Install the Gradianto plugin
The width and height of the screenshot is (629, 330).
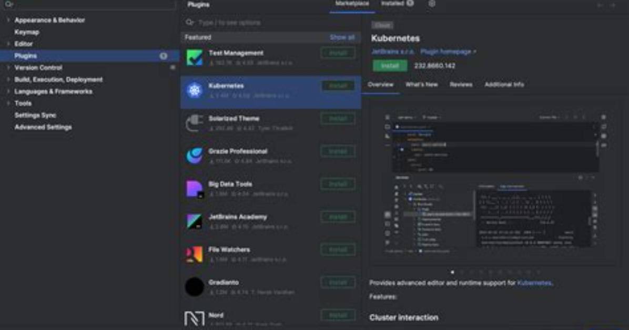[x=338, y=283]
